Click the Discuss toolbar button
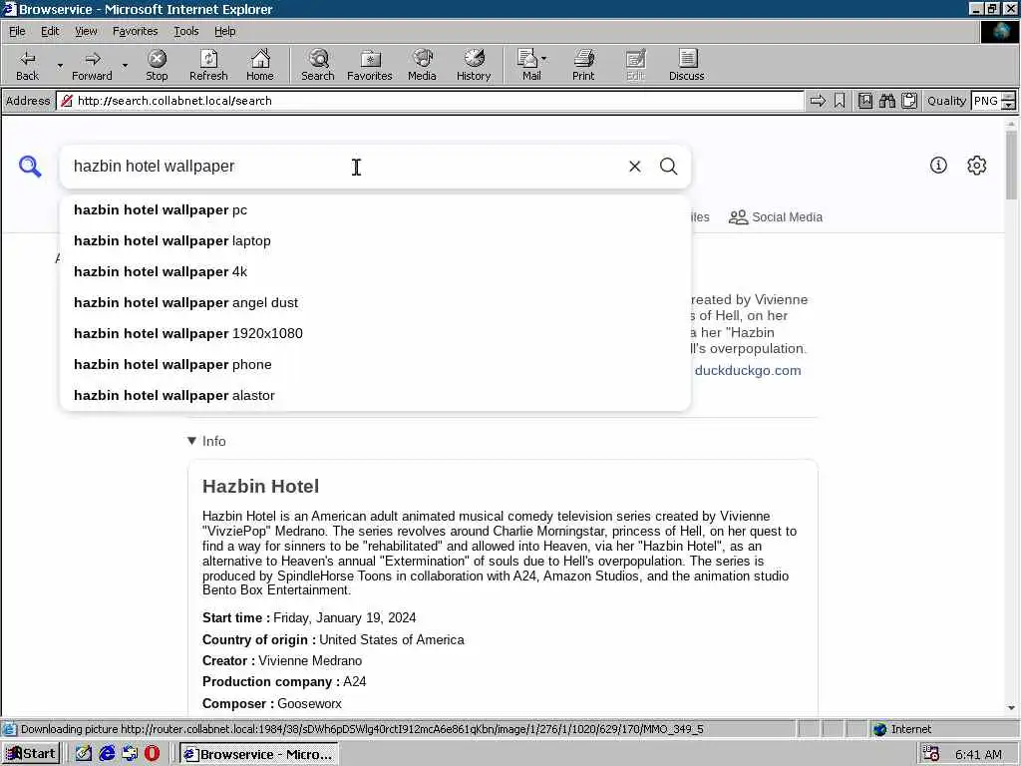Screen dimensions: 1021x766 (686, 65)
